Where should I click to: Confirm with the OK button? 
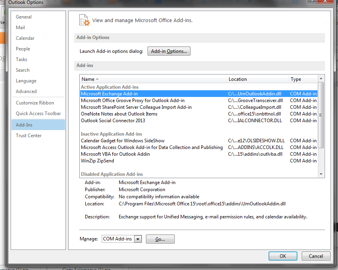pyautogui.click(x=283, y=256)
